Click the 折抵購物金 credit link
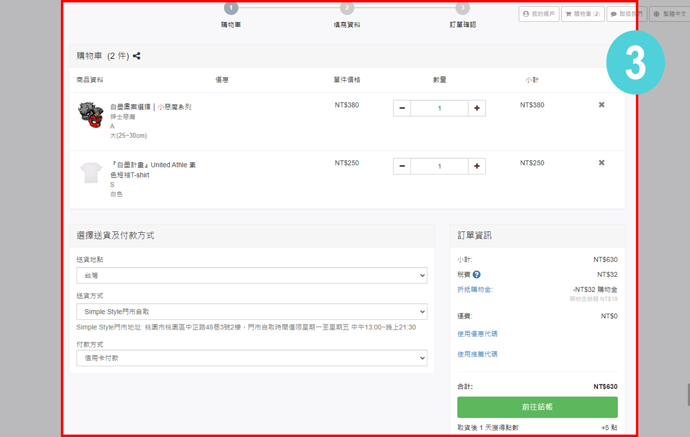Viewport: 690px width, 437px height. pyautogui.click(x=475, y=290)
